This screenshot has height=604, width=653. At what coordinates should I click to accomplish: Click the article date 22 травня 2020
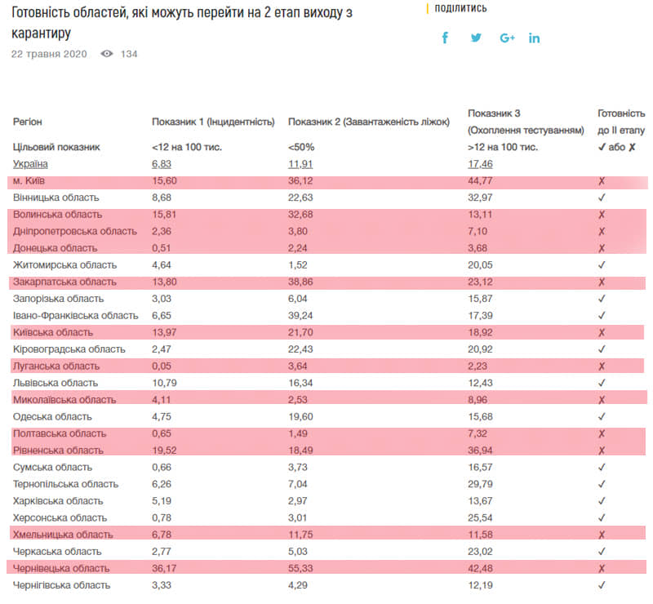click(x=49, y=54)
